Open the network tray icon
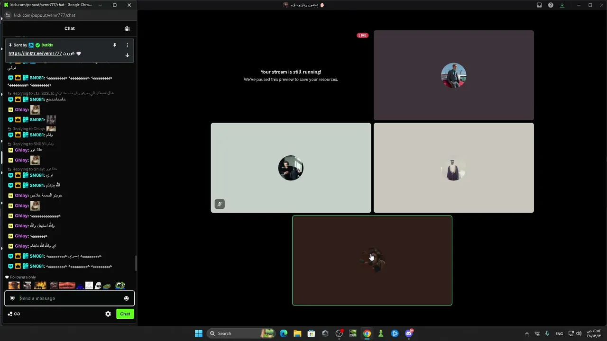The width and height of the screenshot is (607, 341). pos(571,333)
